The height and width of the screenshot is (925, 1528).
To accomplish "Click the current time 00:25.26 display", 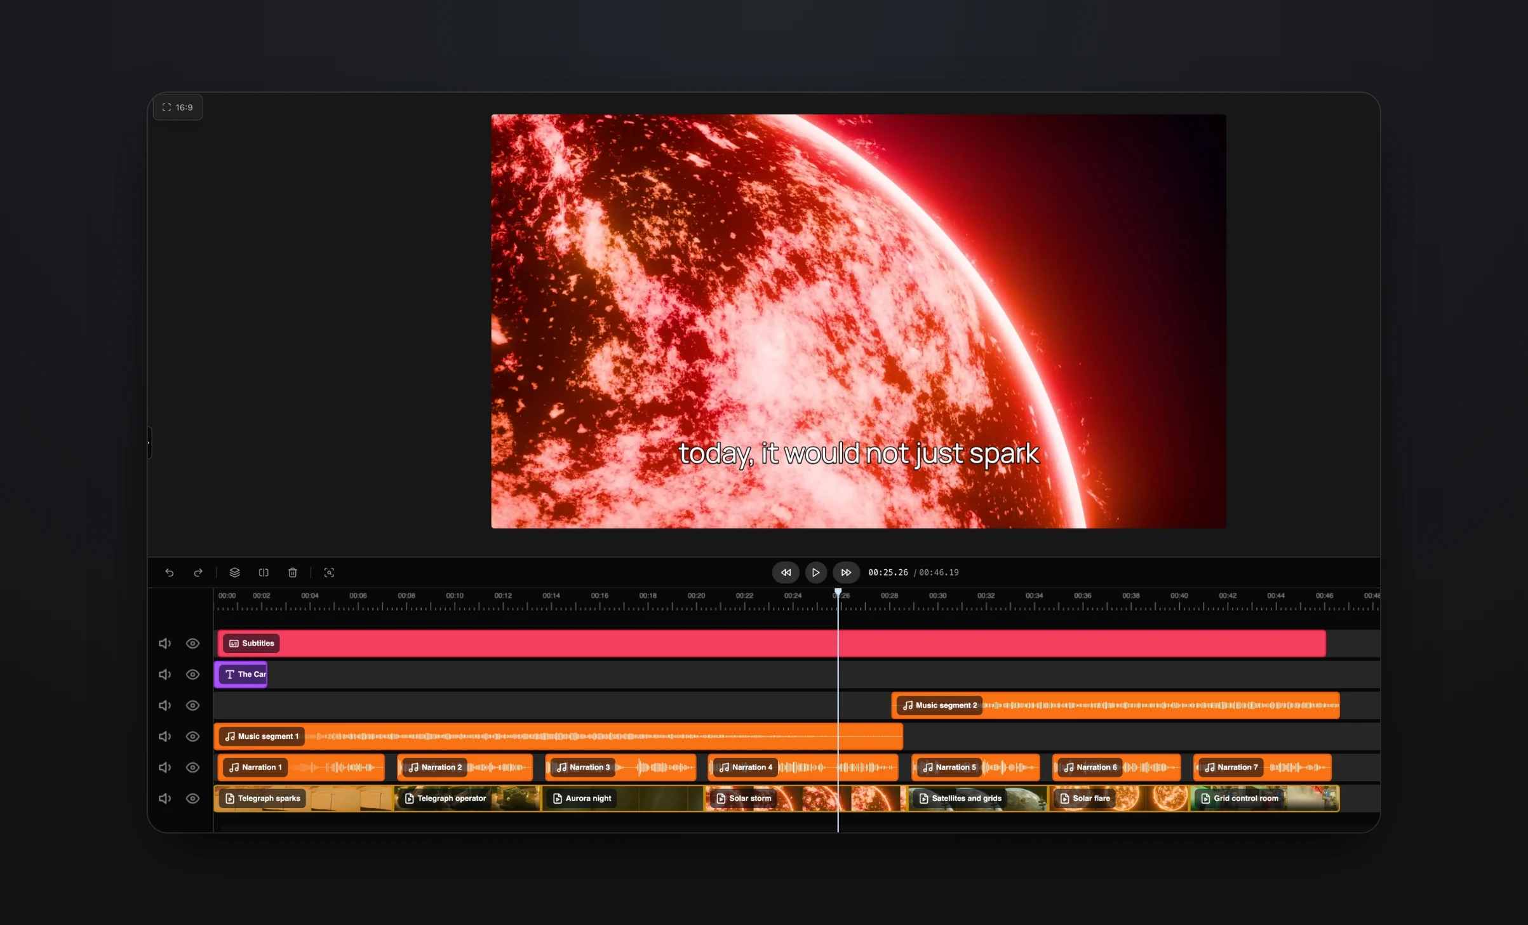I will pos(888,572).
